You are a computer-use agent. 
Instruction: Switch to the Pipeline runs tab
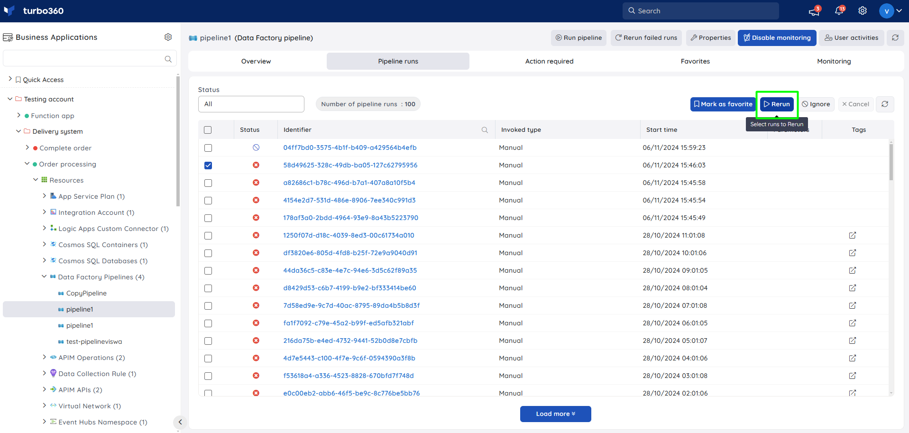point(398,61)
